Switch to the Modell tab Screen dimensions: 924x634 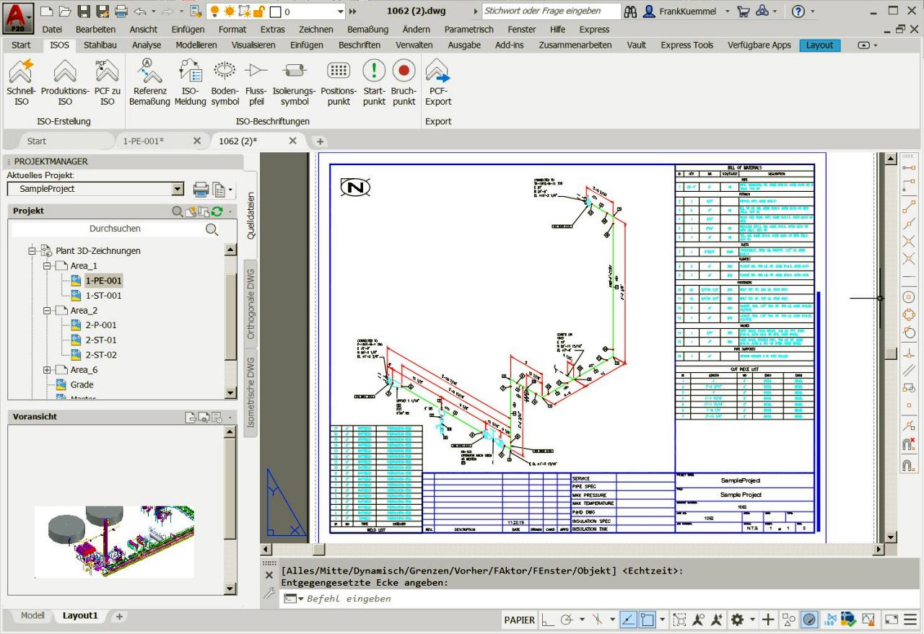tap(32, 615)
